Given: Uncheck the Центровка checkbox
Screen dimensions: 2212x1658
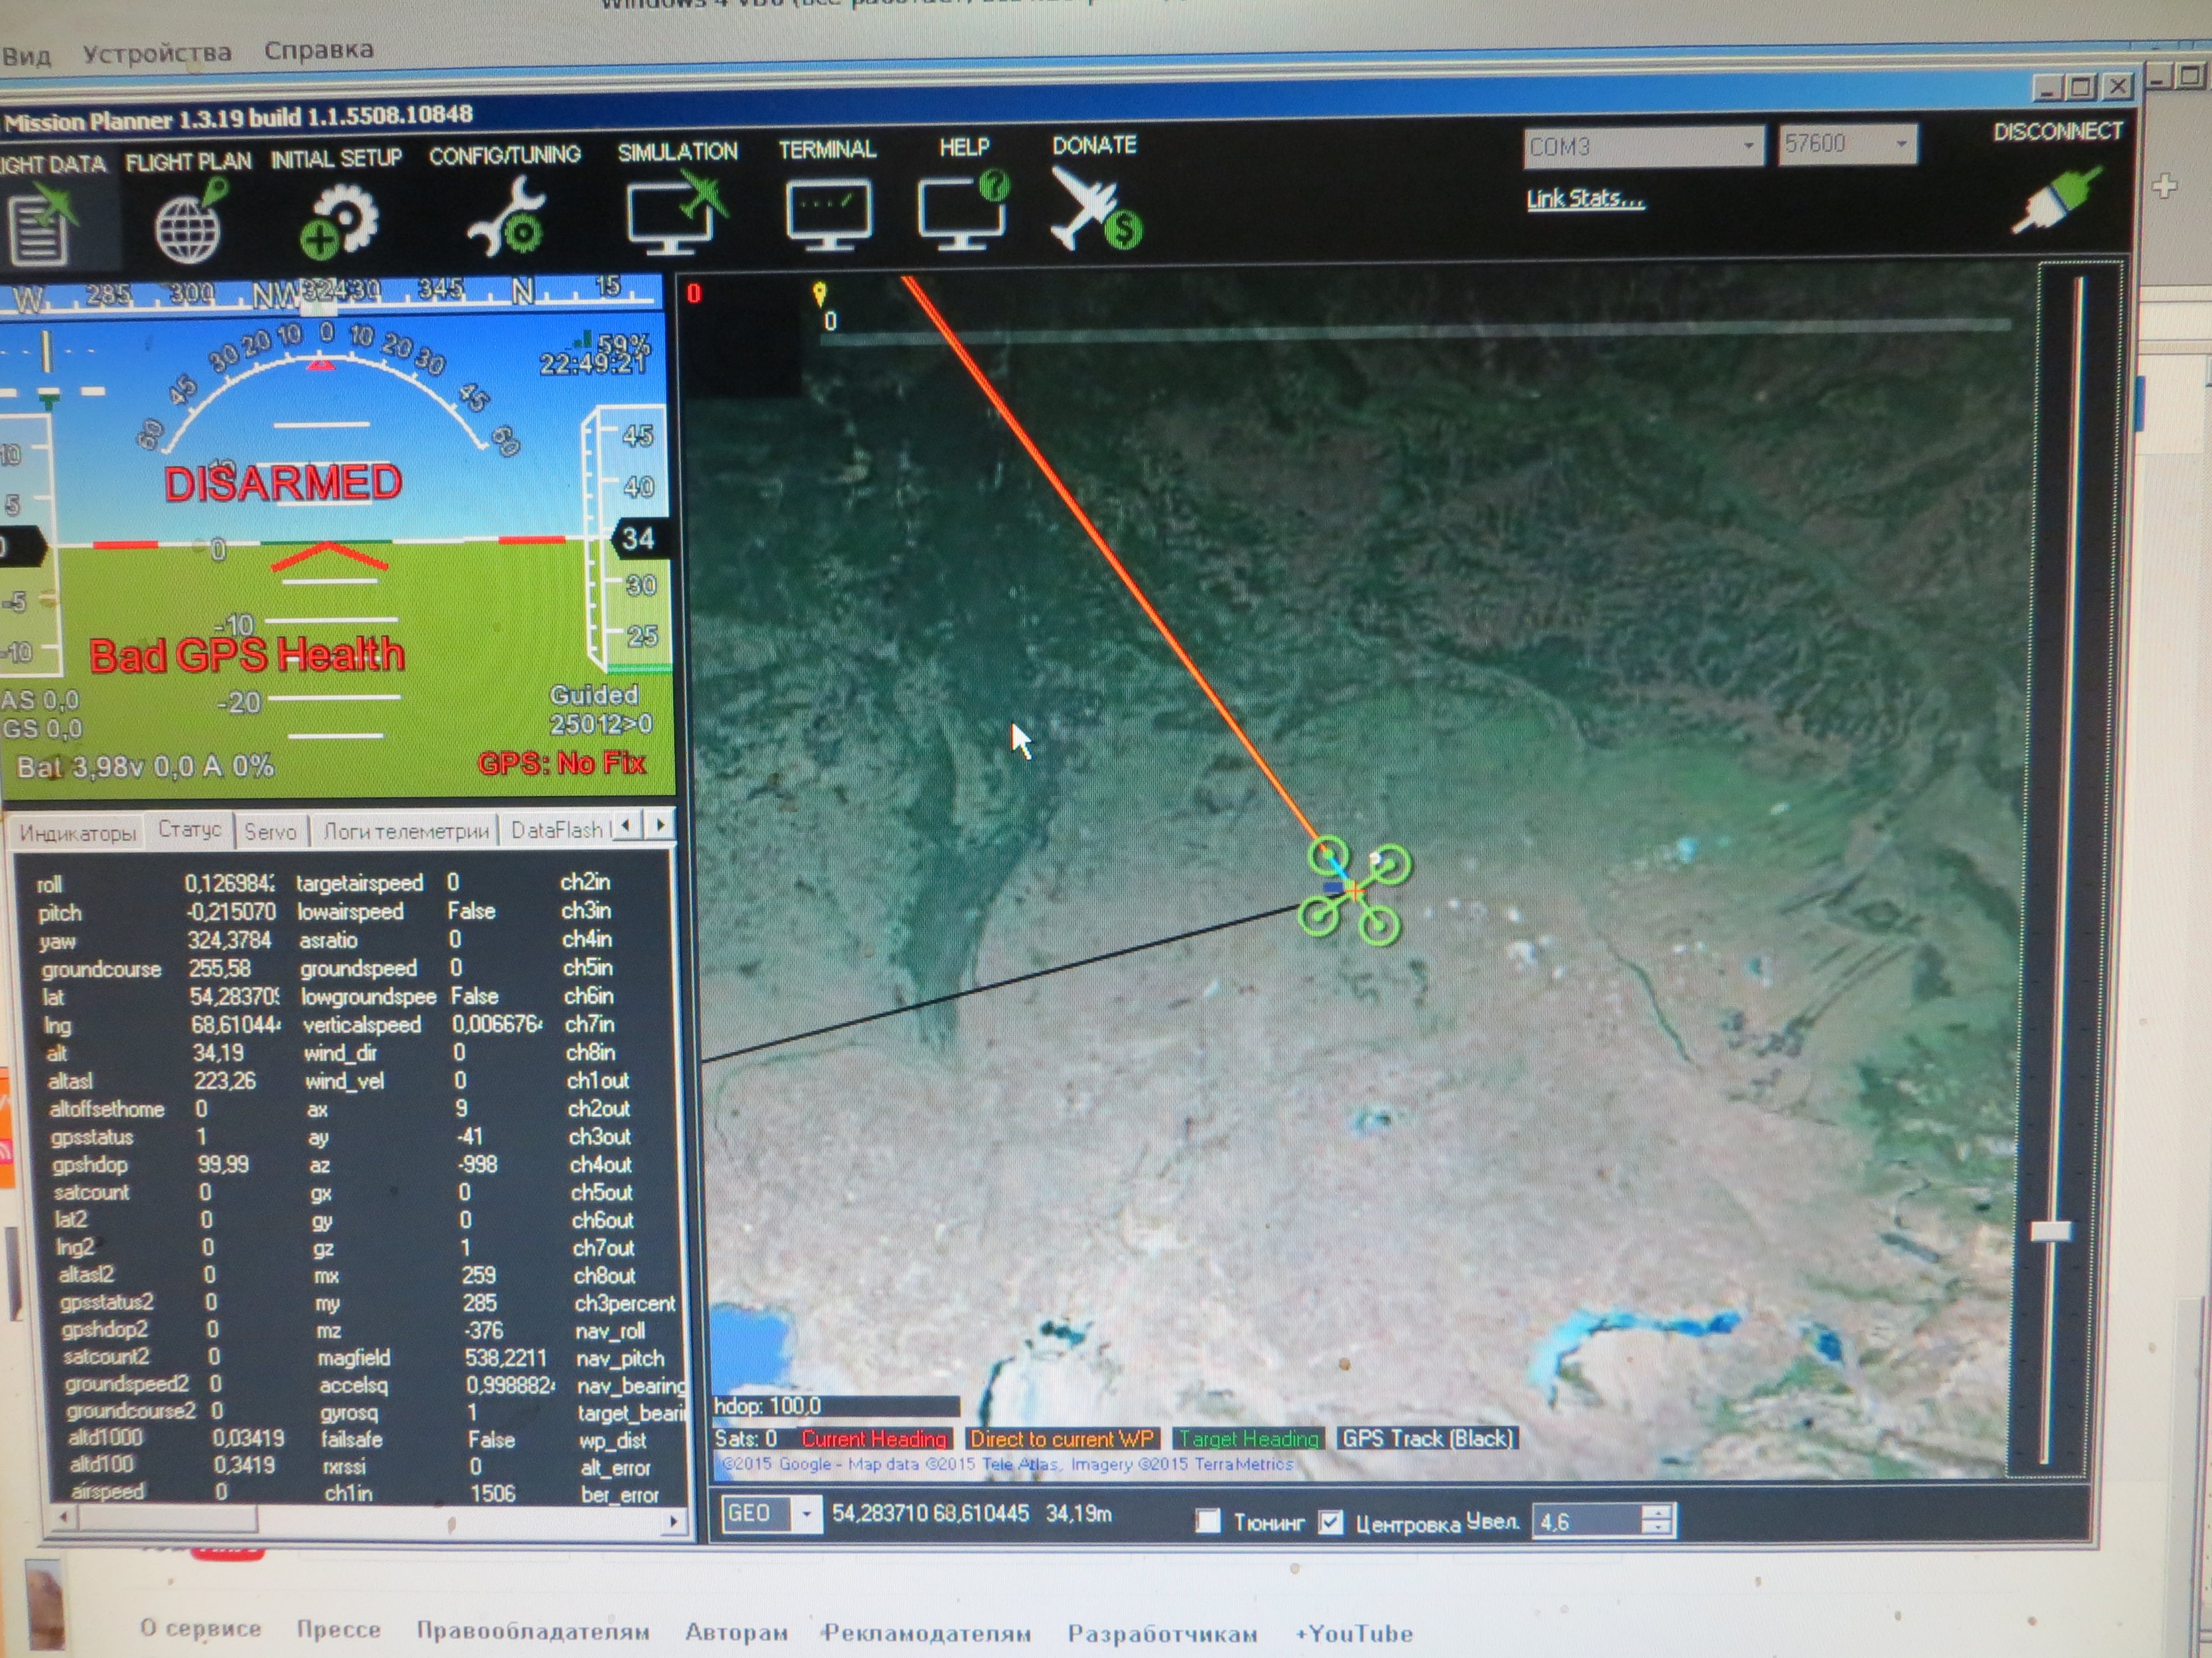Looking at the screenshot, I should coord(1330,1522).
